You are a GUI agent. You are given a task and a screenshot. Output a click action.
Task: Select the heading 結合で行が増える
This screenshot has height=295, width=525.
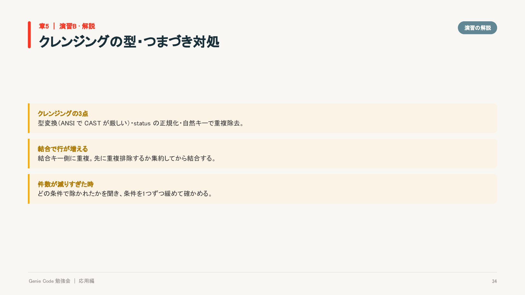[63, 149]
